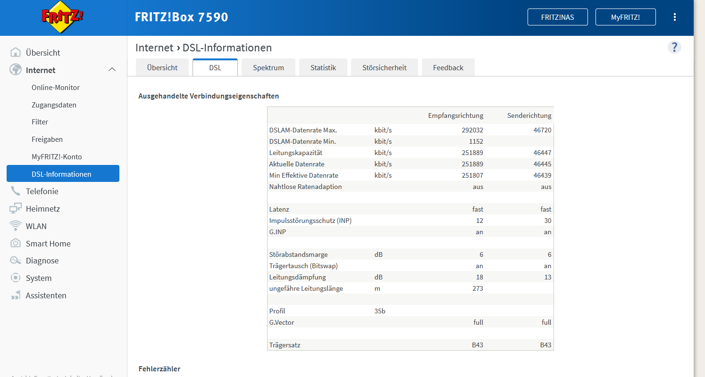Switch to the Übersicht tab

point(162,67)
